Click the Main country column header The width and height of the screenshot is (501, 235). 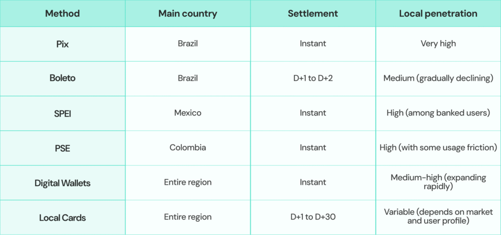[x=187, y=14]
